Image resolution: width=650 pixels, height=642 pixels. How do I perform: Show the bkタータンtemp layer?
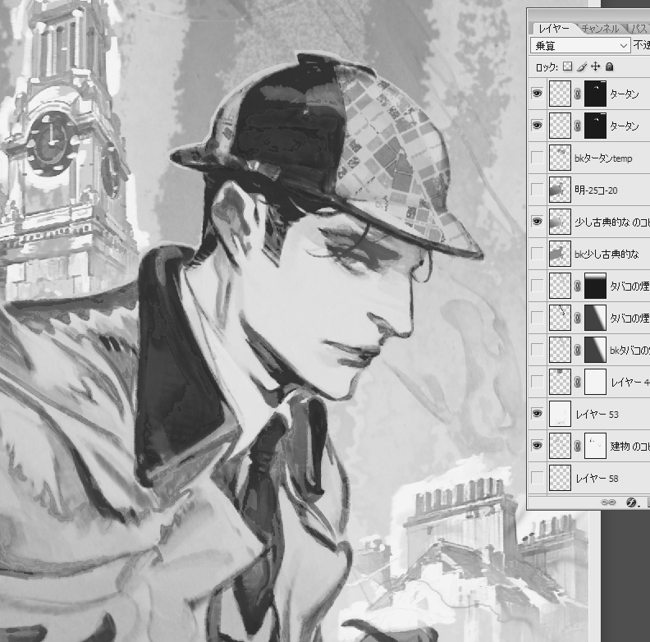point(537,158)
